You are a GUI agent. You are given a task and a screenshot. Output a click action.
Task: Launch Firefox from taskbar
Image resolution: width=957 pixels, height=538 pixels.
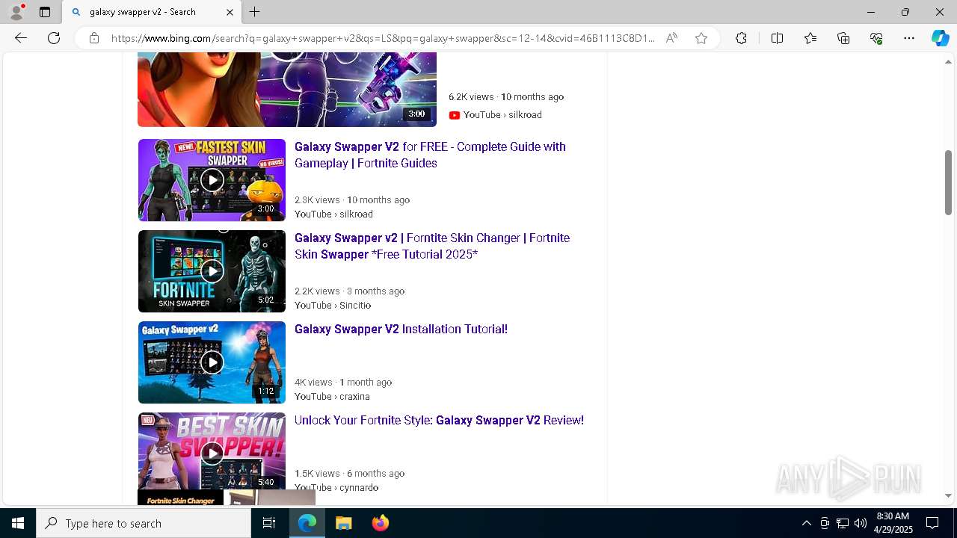[380, 523]
